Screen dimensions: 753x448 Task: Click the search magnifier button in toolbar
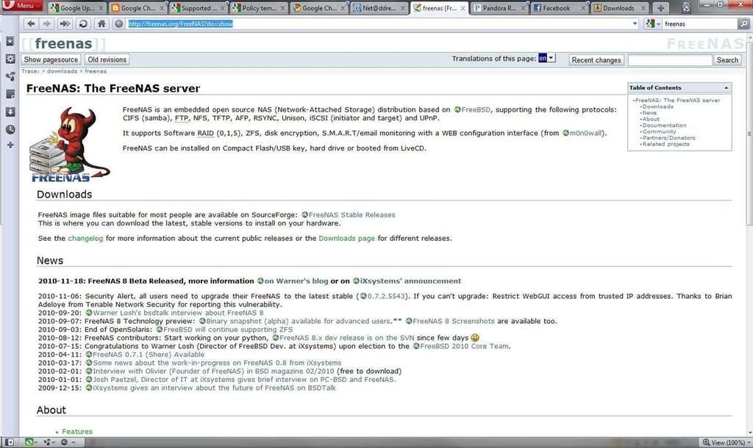tap(744, 24)
